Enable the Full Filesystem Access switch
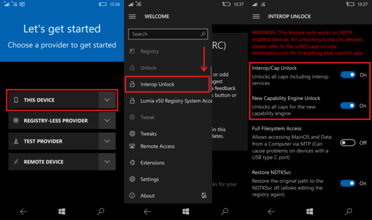This screenshot has width=372, height=220. coord(348,143)
